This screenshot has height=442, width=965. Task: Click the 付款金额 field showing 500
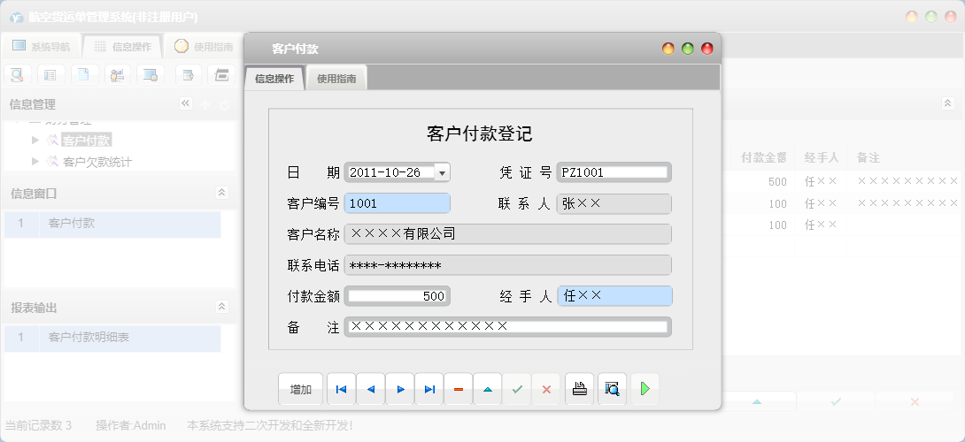[x=398, y=296]
